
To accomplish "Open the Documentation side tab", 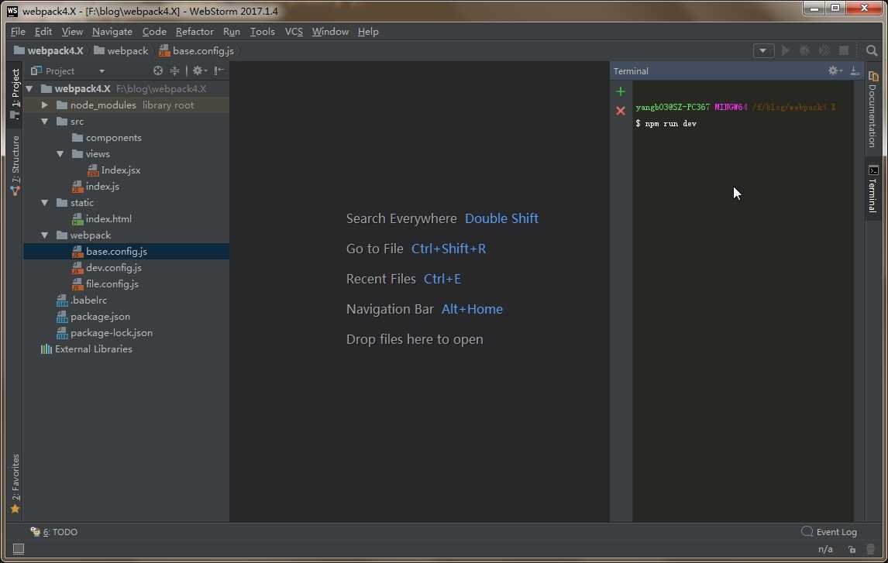I will [x=873, y=109].
